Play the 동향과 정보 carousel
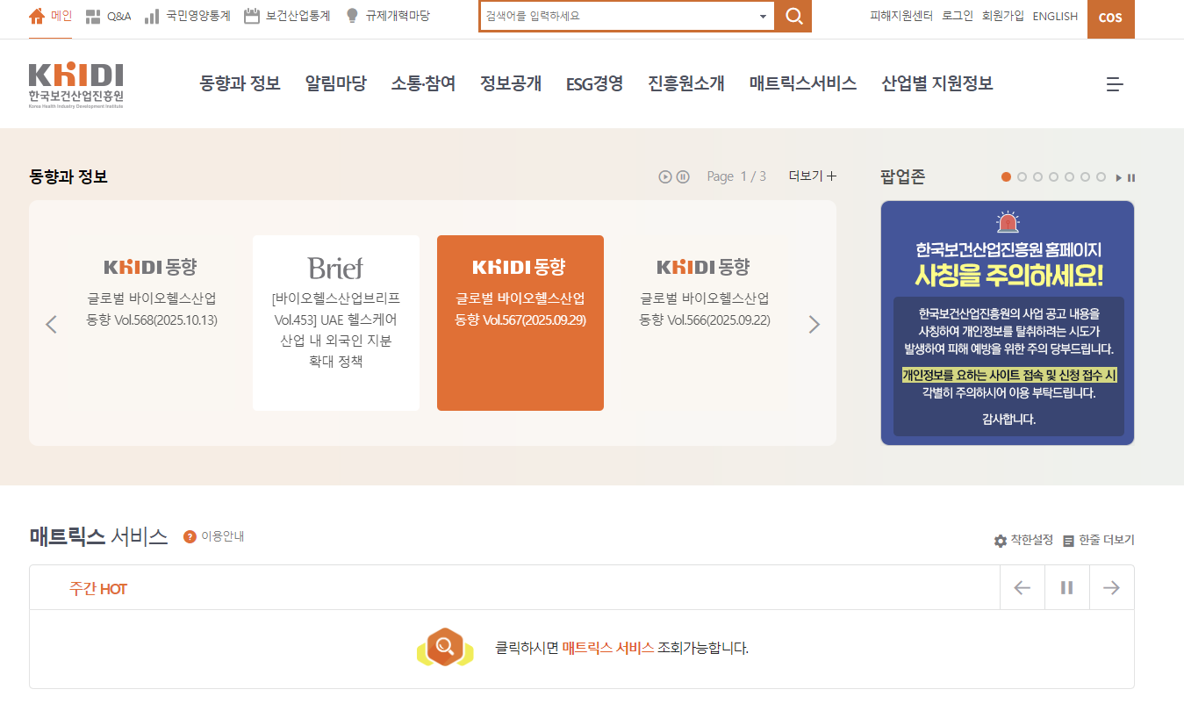The width and height of the screenshot is (1184, 711). point(665,176)
